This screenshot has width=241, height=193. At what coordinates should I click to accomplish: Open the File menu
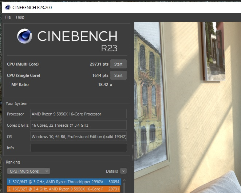point(8,17)
